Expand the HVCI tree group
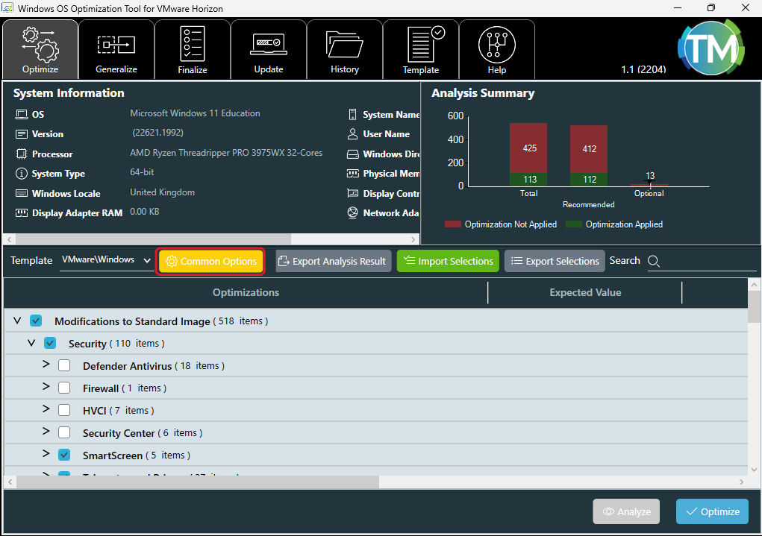Screen dimensions: 762x536 point(46,409)
